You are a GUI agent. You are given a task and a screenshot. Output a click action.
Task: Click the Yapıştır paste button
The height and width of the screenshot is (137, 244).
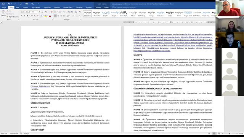(x=3, y=13)
